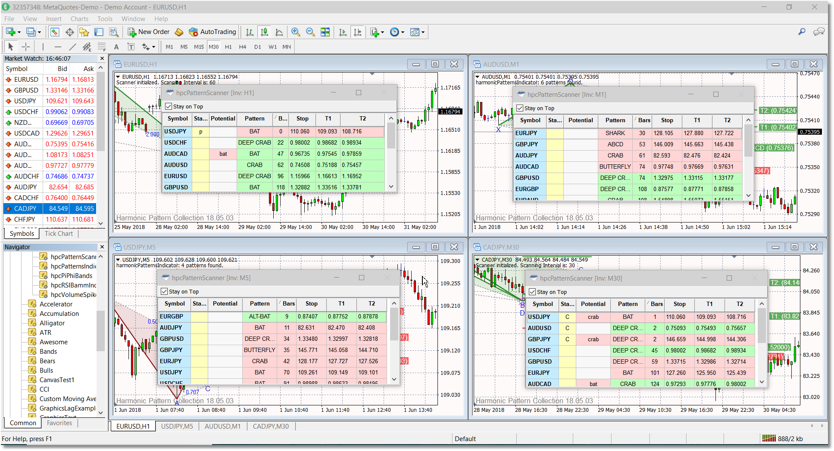Toggle the AutoTrading button
Viewport: 834px width, 451px height.
(x=212, y=32)
